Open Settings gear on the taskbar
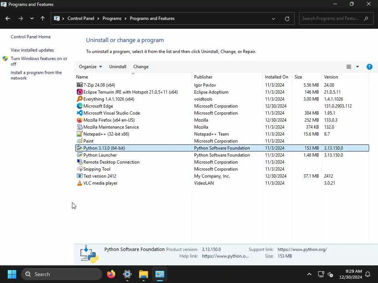The width and height of the screenshot is (378, 283). pos(127,274)
